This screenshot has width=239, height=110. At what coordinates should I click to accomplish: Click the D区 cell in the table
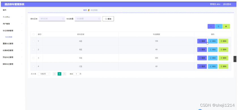click(81, 58)
